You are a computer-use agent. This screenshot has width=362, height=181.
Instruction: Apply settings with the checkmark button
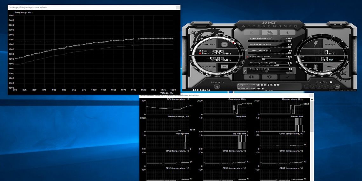[287, 77]
